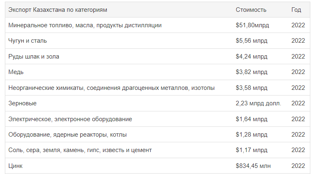316x174 pixels.
Task: Click the "Медь" category cell
Action: click(16, 72)
